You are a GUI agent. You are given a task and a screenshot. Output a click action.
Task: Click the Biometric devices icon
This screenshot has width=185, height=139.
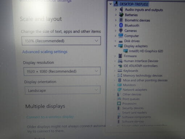(121, 20)
